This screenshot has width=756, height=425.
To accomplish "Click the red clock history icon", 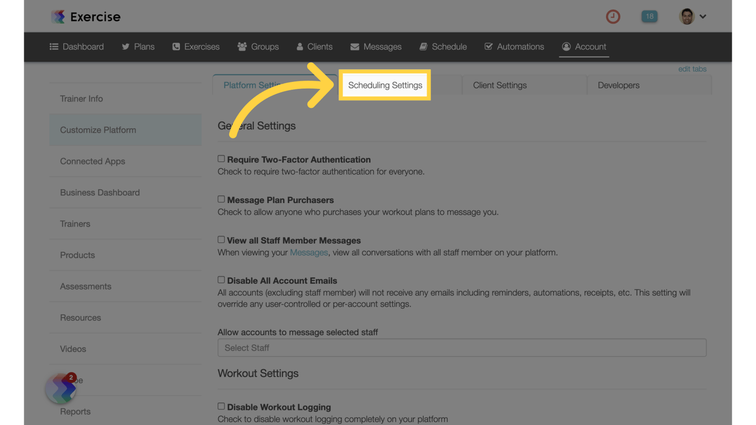I will pos(613,17).
